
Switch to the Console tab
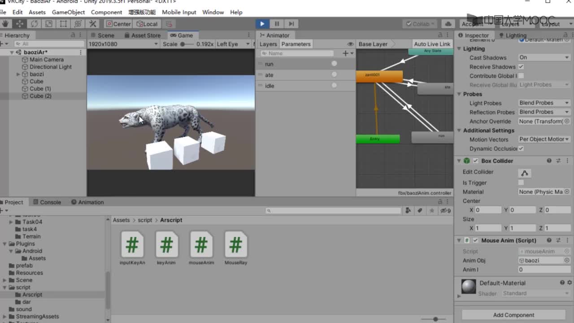(47, 202)
